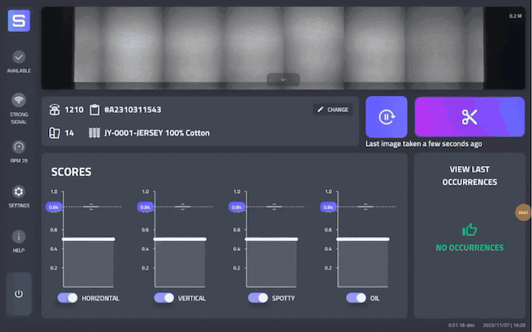
Task: Click the fabric camera preview image
Action: [283, 48]
